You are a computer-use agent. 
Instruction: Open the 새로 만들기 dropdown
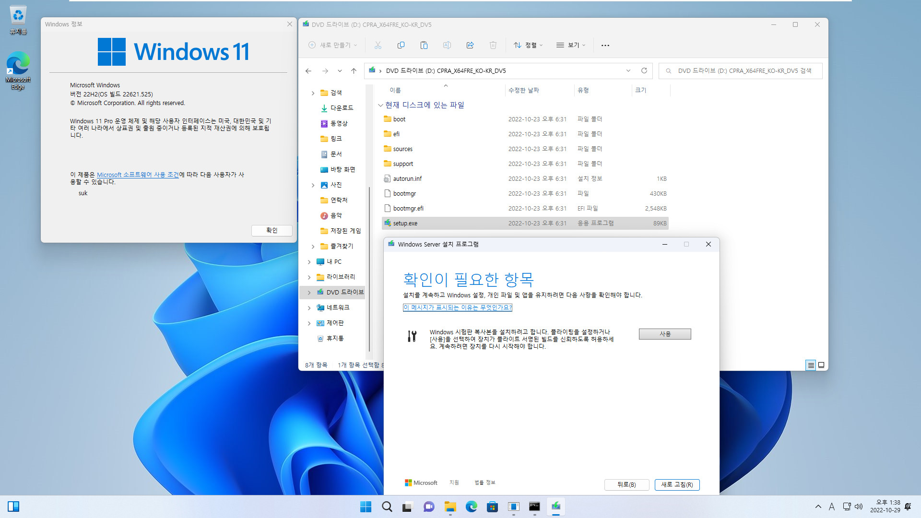click(x=333, y=45)
